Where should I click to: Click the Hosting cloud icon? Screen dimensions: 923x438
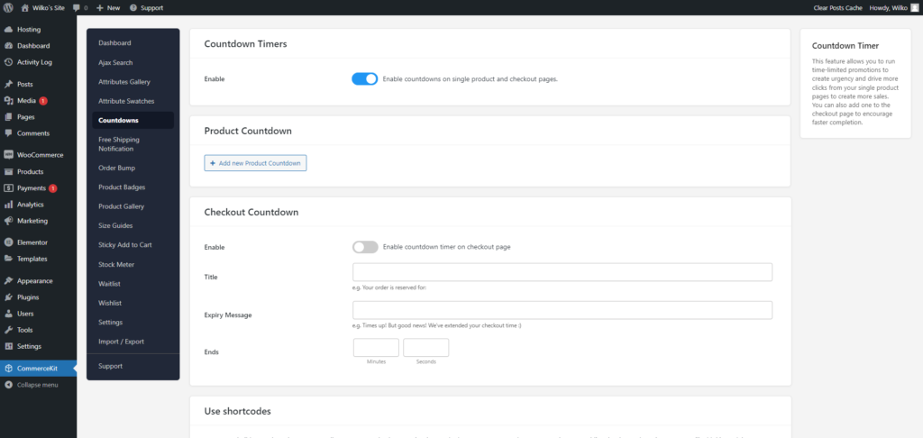(8, 30)
